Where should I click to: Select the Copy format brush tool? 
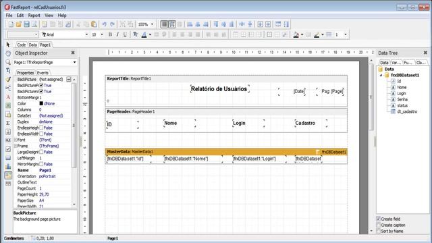(x=8, y=80)
